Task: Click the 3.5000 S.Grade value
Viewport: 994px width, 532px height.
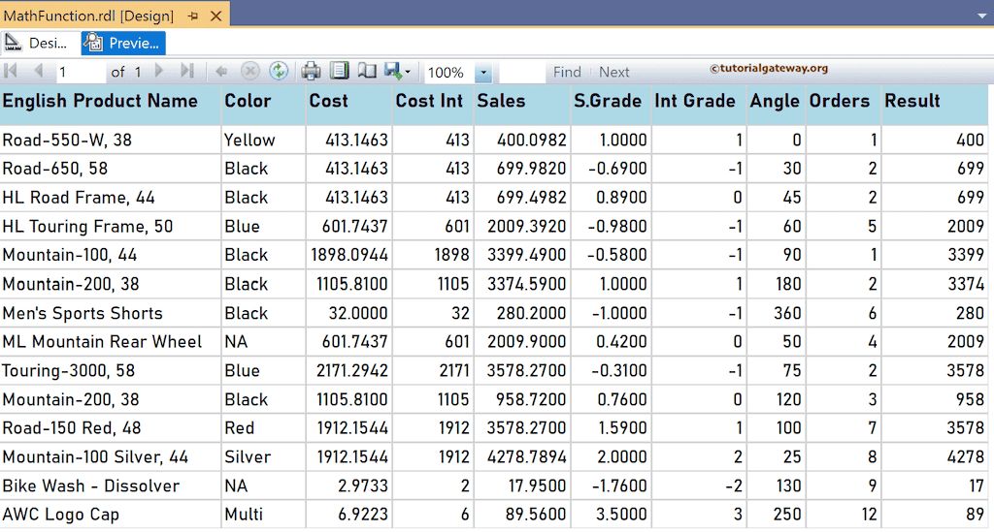Action: pyautogui.click(x=621, y=515)
